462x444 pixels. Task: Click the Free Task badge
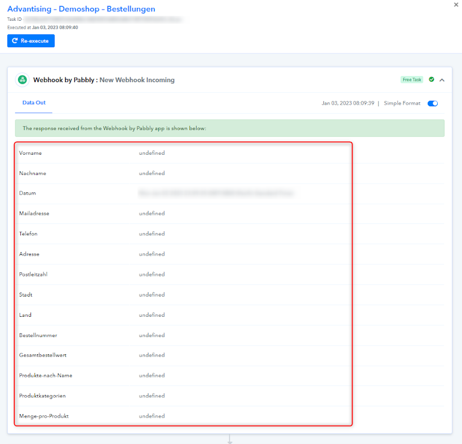click(412, 79)
